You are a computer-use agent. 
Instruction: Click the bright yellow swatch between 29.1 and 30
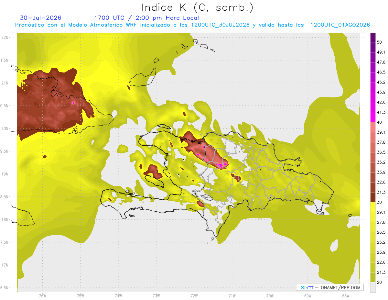(373, 207)
